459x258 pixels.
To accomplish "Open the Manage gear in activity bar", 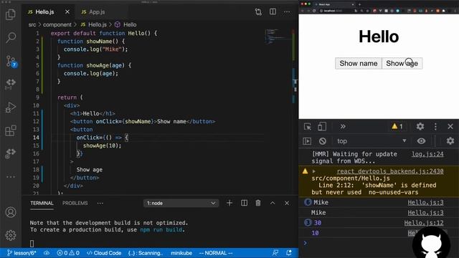I will [11, 235].
